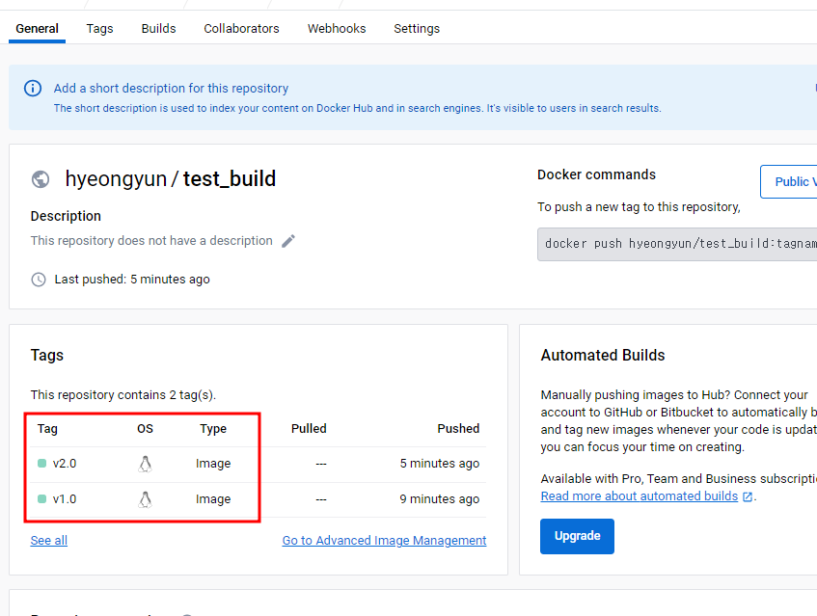Go to Advanced Image Management

pyautogui.click(x=384, y=541)
